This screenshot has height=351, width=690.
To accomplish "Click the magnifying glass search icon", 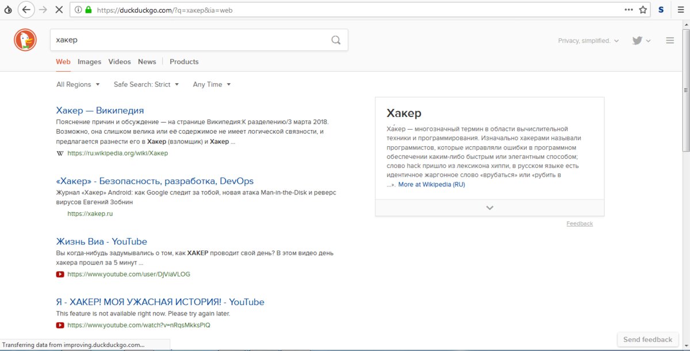I will (x=336, y=40).
